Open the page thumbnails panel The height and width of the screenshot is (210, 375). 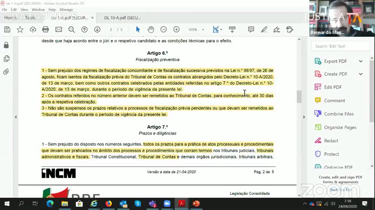tap(6, 59)
